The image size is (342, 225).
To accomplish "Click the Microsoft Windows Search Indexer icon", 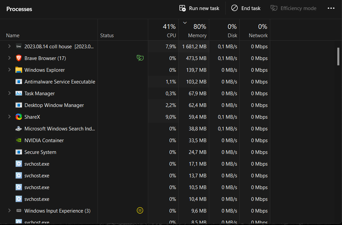I will [19, 129].
